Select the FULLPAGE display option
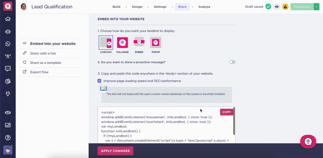 coord(122,45)
